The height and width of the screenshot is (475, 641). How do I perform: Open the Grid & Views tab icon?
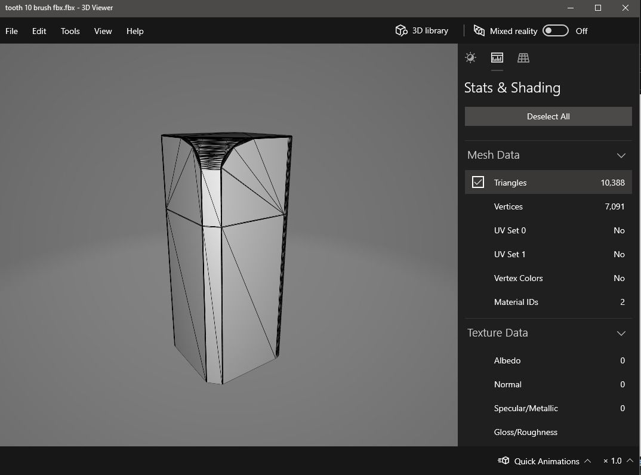click(x=523, y=58)
